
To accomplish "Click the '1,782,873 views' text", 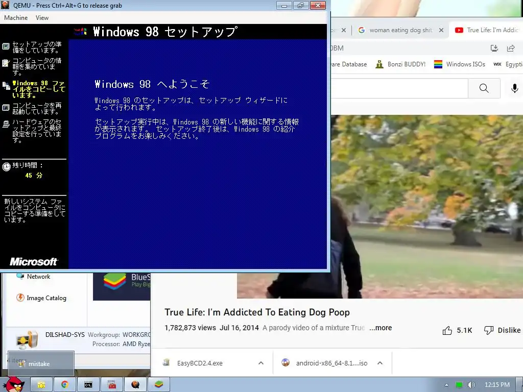I will (x=190, y=328).
